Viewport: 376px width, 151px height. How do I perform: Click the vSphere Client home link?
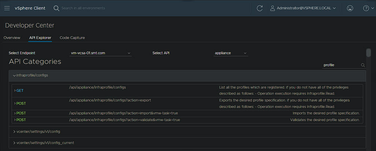click(30, 8)
